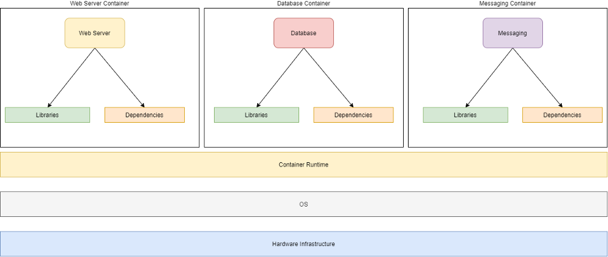608x257 pixels.
Task: Pick Dependencies box in Messaging Container
Action: pyautogui.click(x=562, y=115)
